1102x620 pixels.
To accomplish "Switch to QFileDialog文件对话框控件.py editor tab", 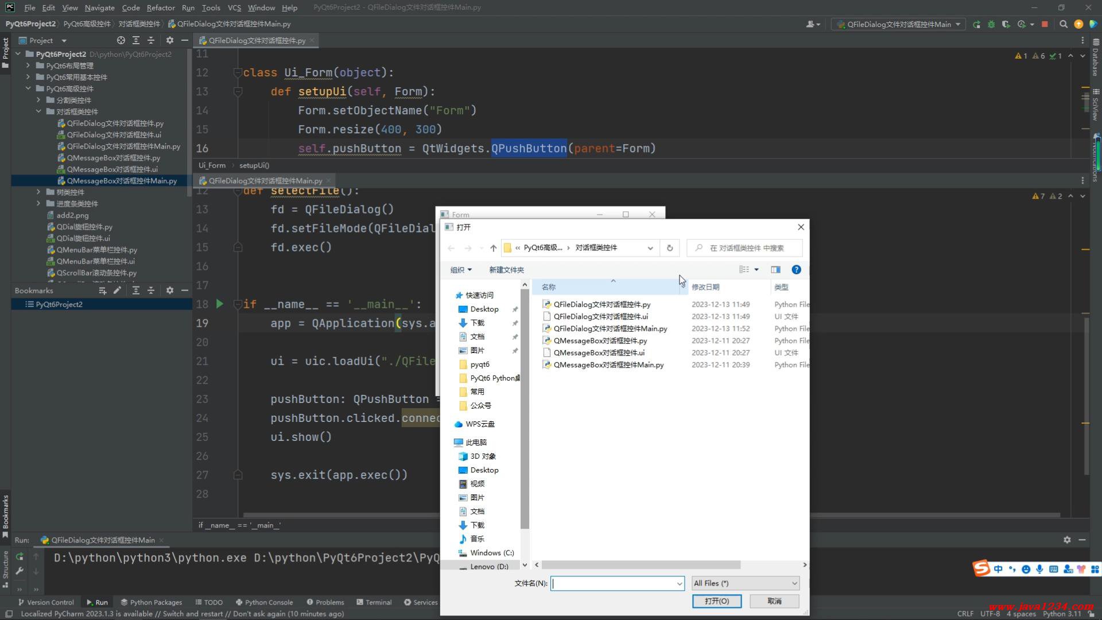I will [257, 40].
